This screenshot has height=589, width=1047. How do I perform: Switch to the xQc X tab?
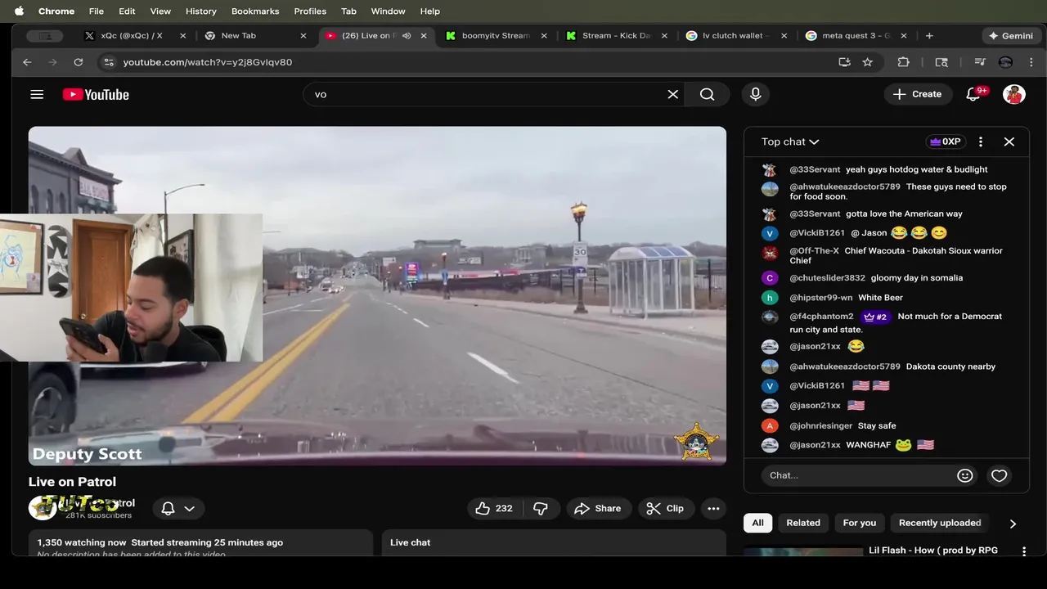tap(131, 36)
